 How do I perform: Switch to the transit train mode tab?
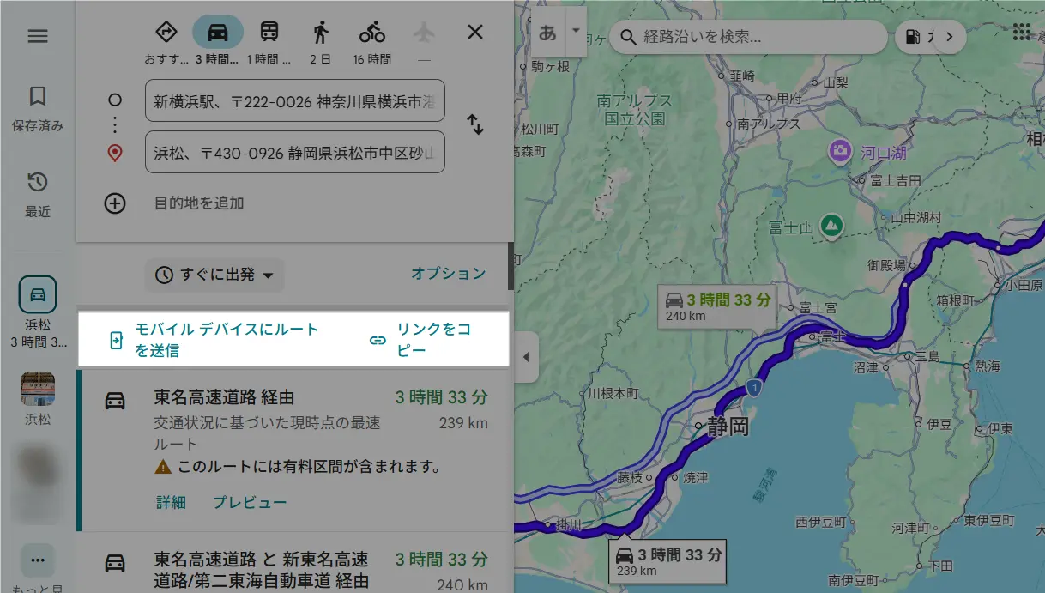pos(269,33)
